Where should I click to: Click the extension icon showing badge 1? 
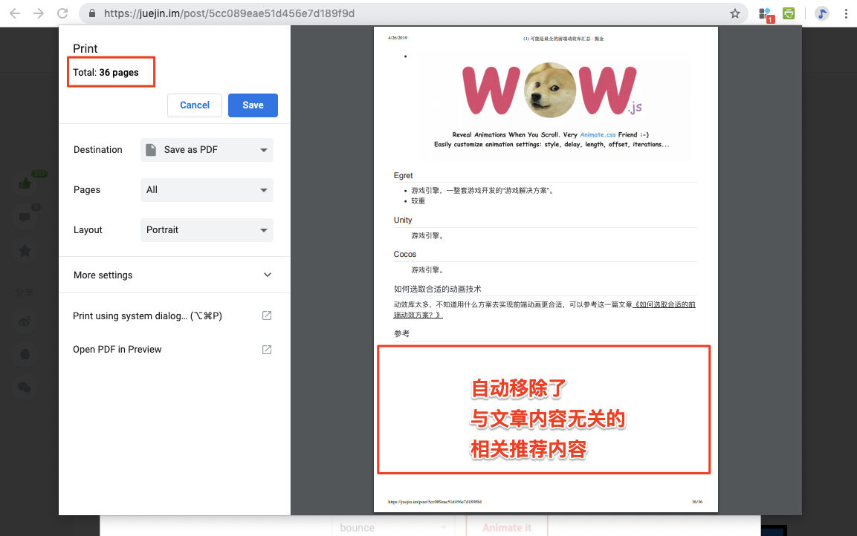click(765, 13)
